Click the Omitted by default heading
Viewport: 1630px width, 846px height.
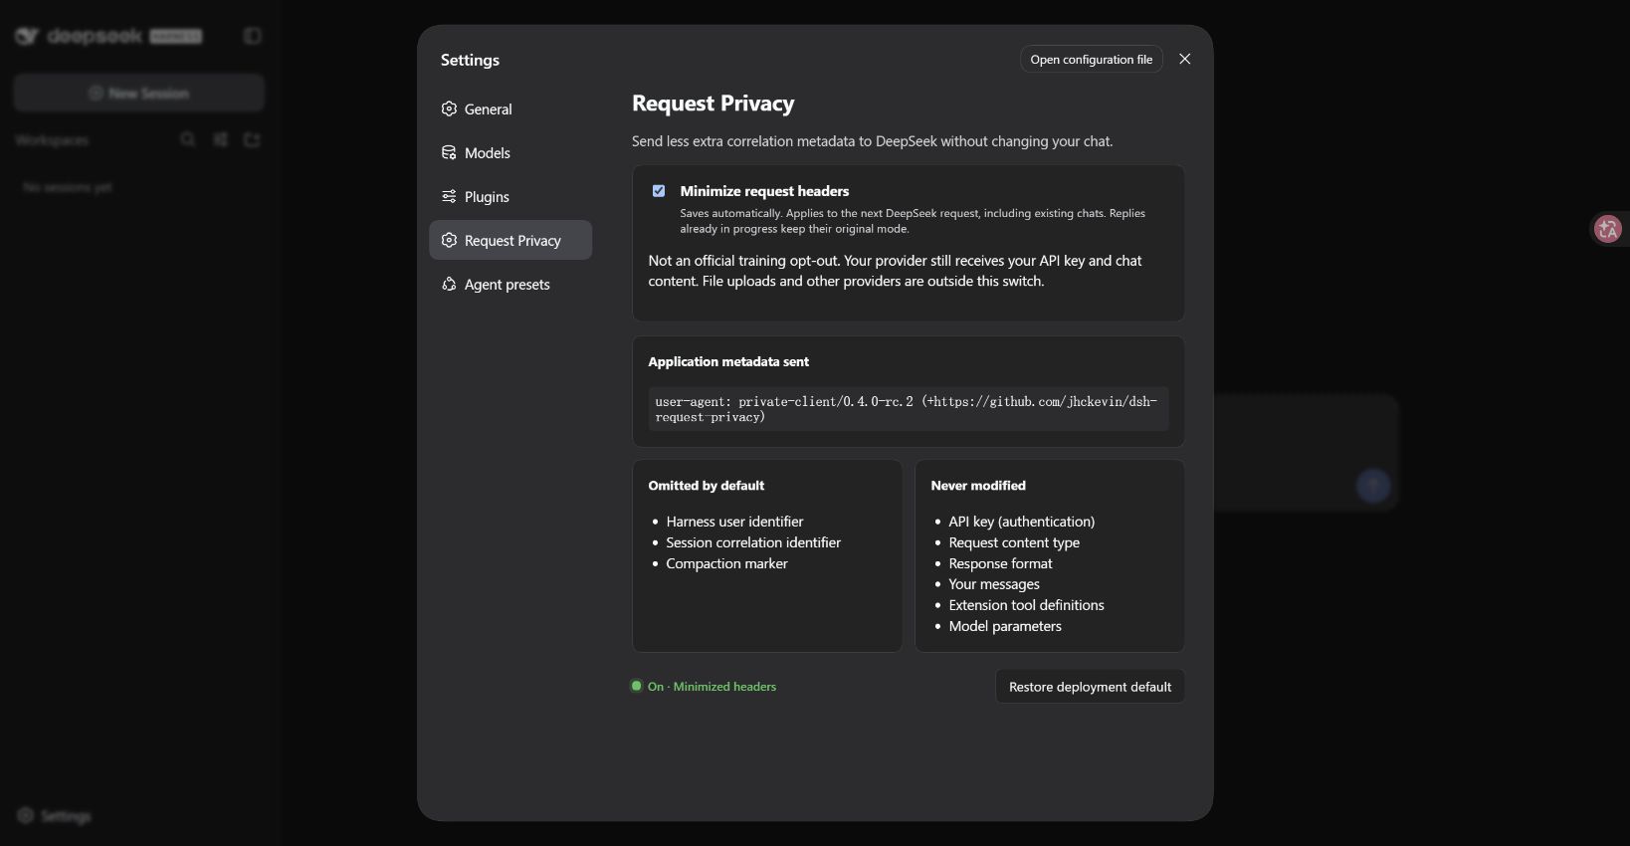(706, 486)
